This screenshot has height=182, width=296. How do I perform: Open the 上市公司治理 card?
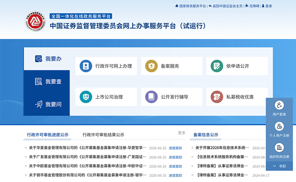pyautogui.click(x=106, y=97)
